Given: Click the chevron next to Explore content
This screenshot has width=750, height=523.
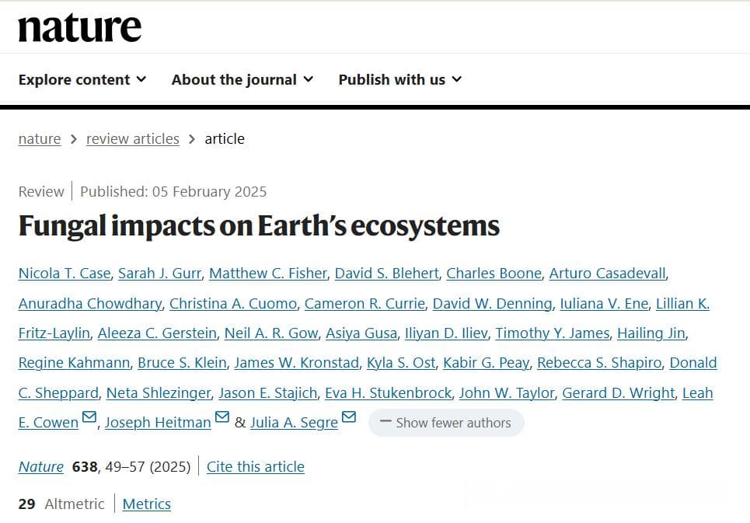Looking at the screenshot, I should pyautogui.click(x=141, y=79).
